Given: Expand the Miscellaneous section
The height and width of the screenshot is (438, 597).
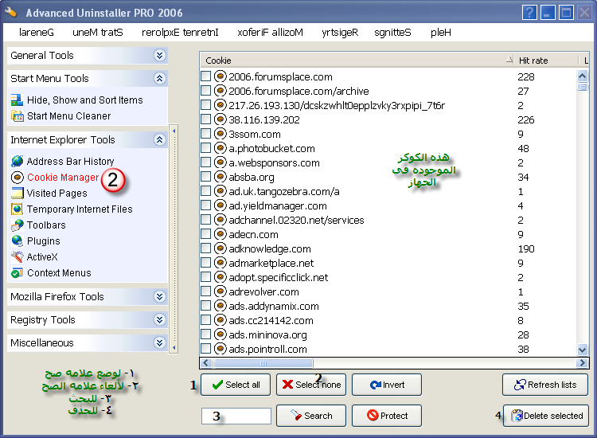Looking at the screenshot, I should point(159,342).
